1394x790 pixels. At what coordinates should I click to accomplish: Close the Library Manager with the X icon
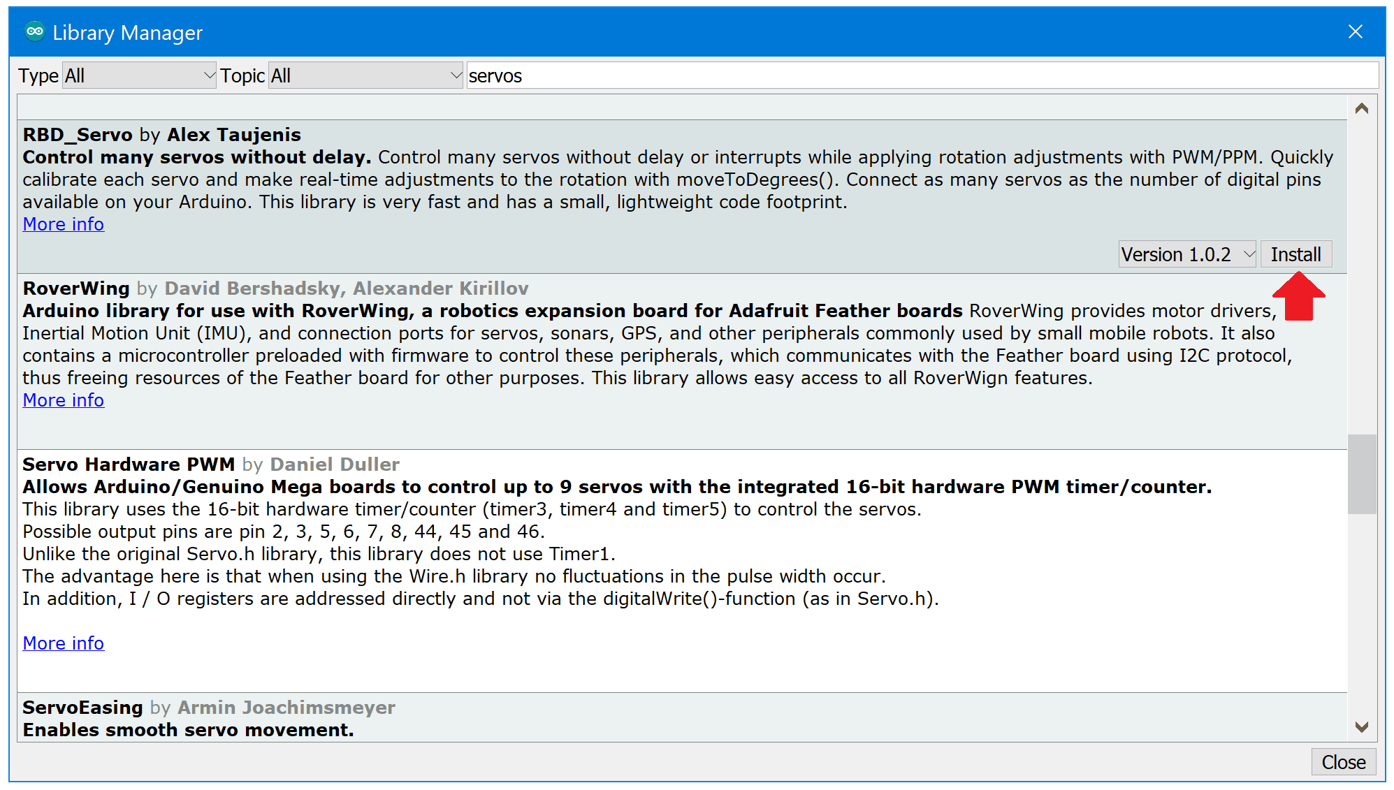pyautogui.click(x=1356, y=32)
